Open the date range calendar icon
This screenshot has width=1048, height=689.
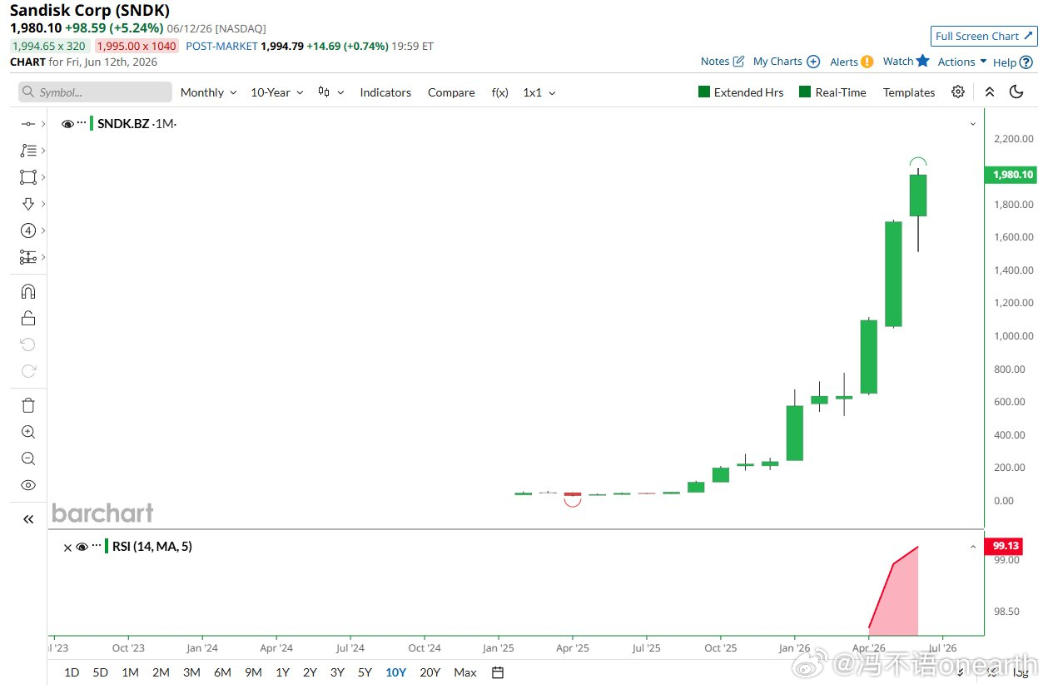tap(498, 672)
